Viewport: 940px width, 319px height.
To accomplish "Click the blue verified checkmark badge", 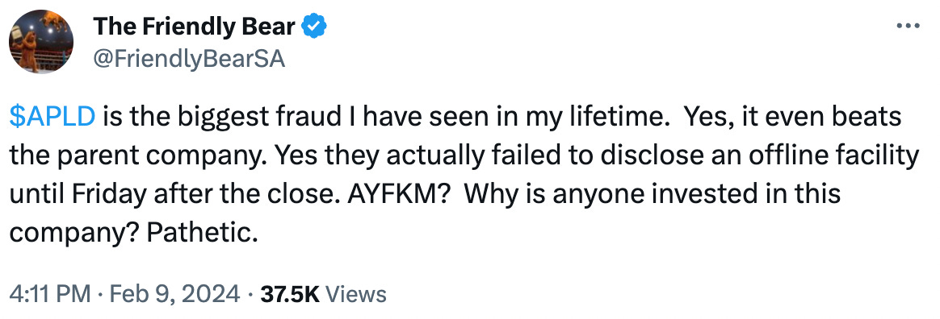I will point(313,27).
